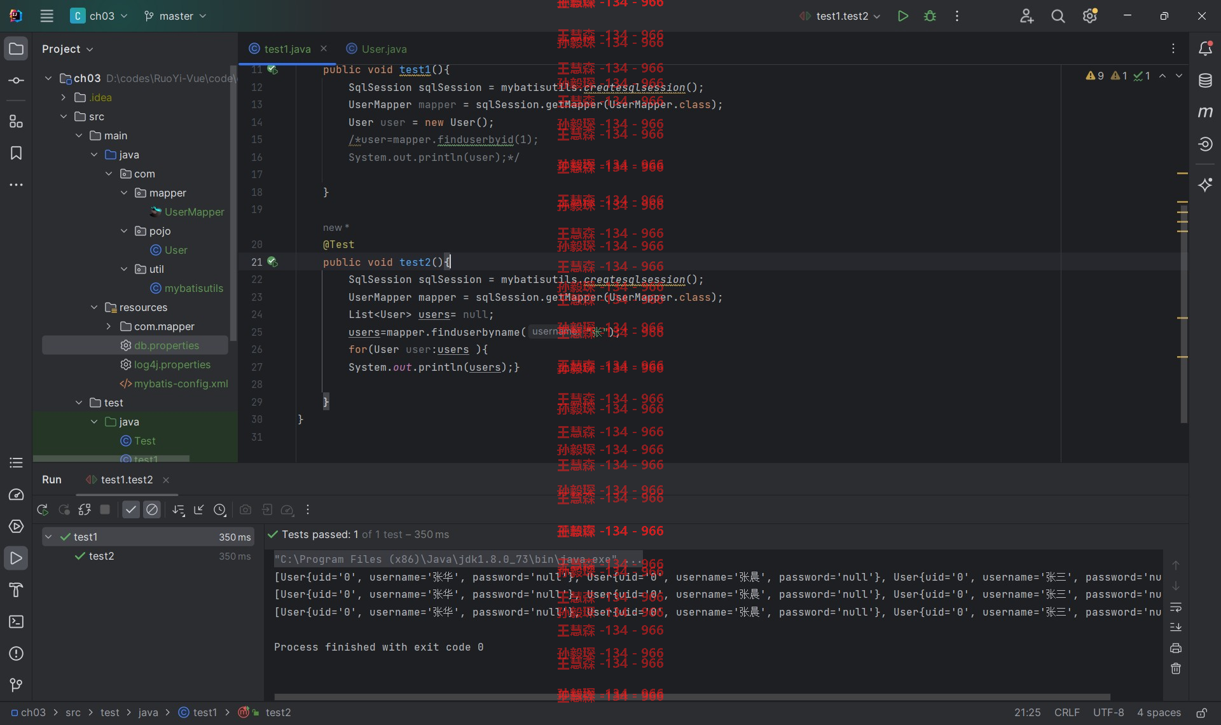Open the Project tool window icon
Viewport: 1221px width, 725px height.
[17, 49]
